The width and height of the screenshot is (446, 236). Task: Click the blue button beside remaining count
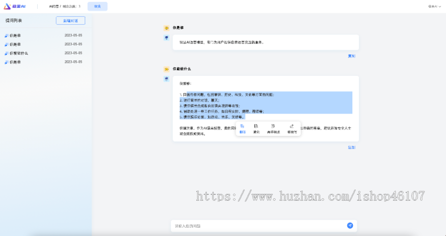pyautogui.click(x=98, y=6)
